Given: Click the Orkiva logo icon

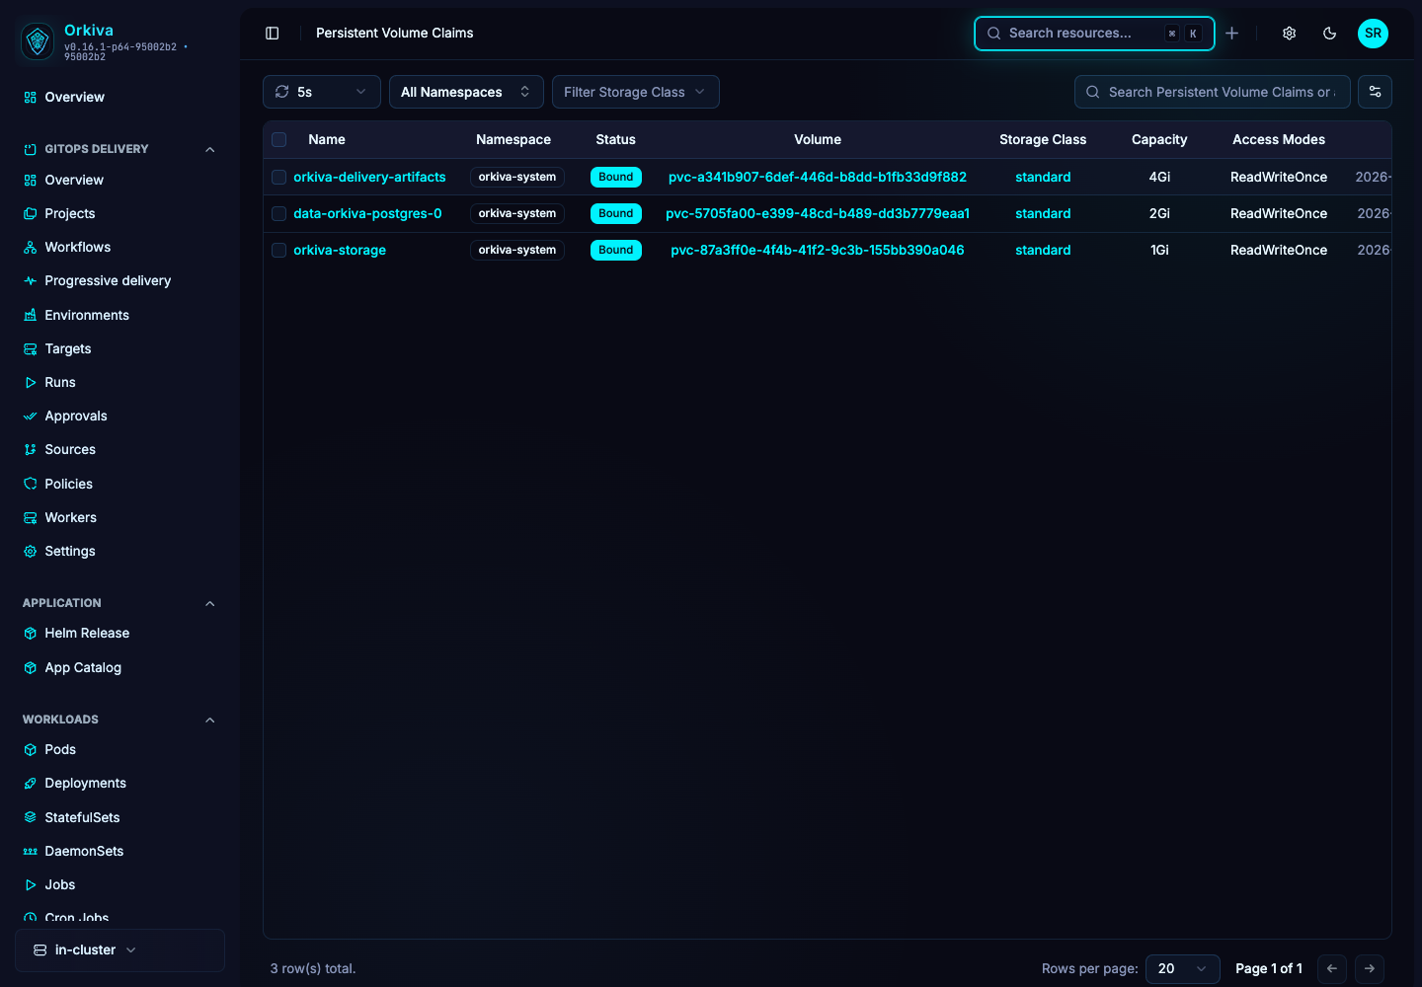Looking at the screenshot, I should point(38,40).
